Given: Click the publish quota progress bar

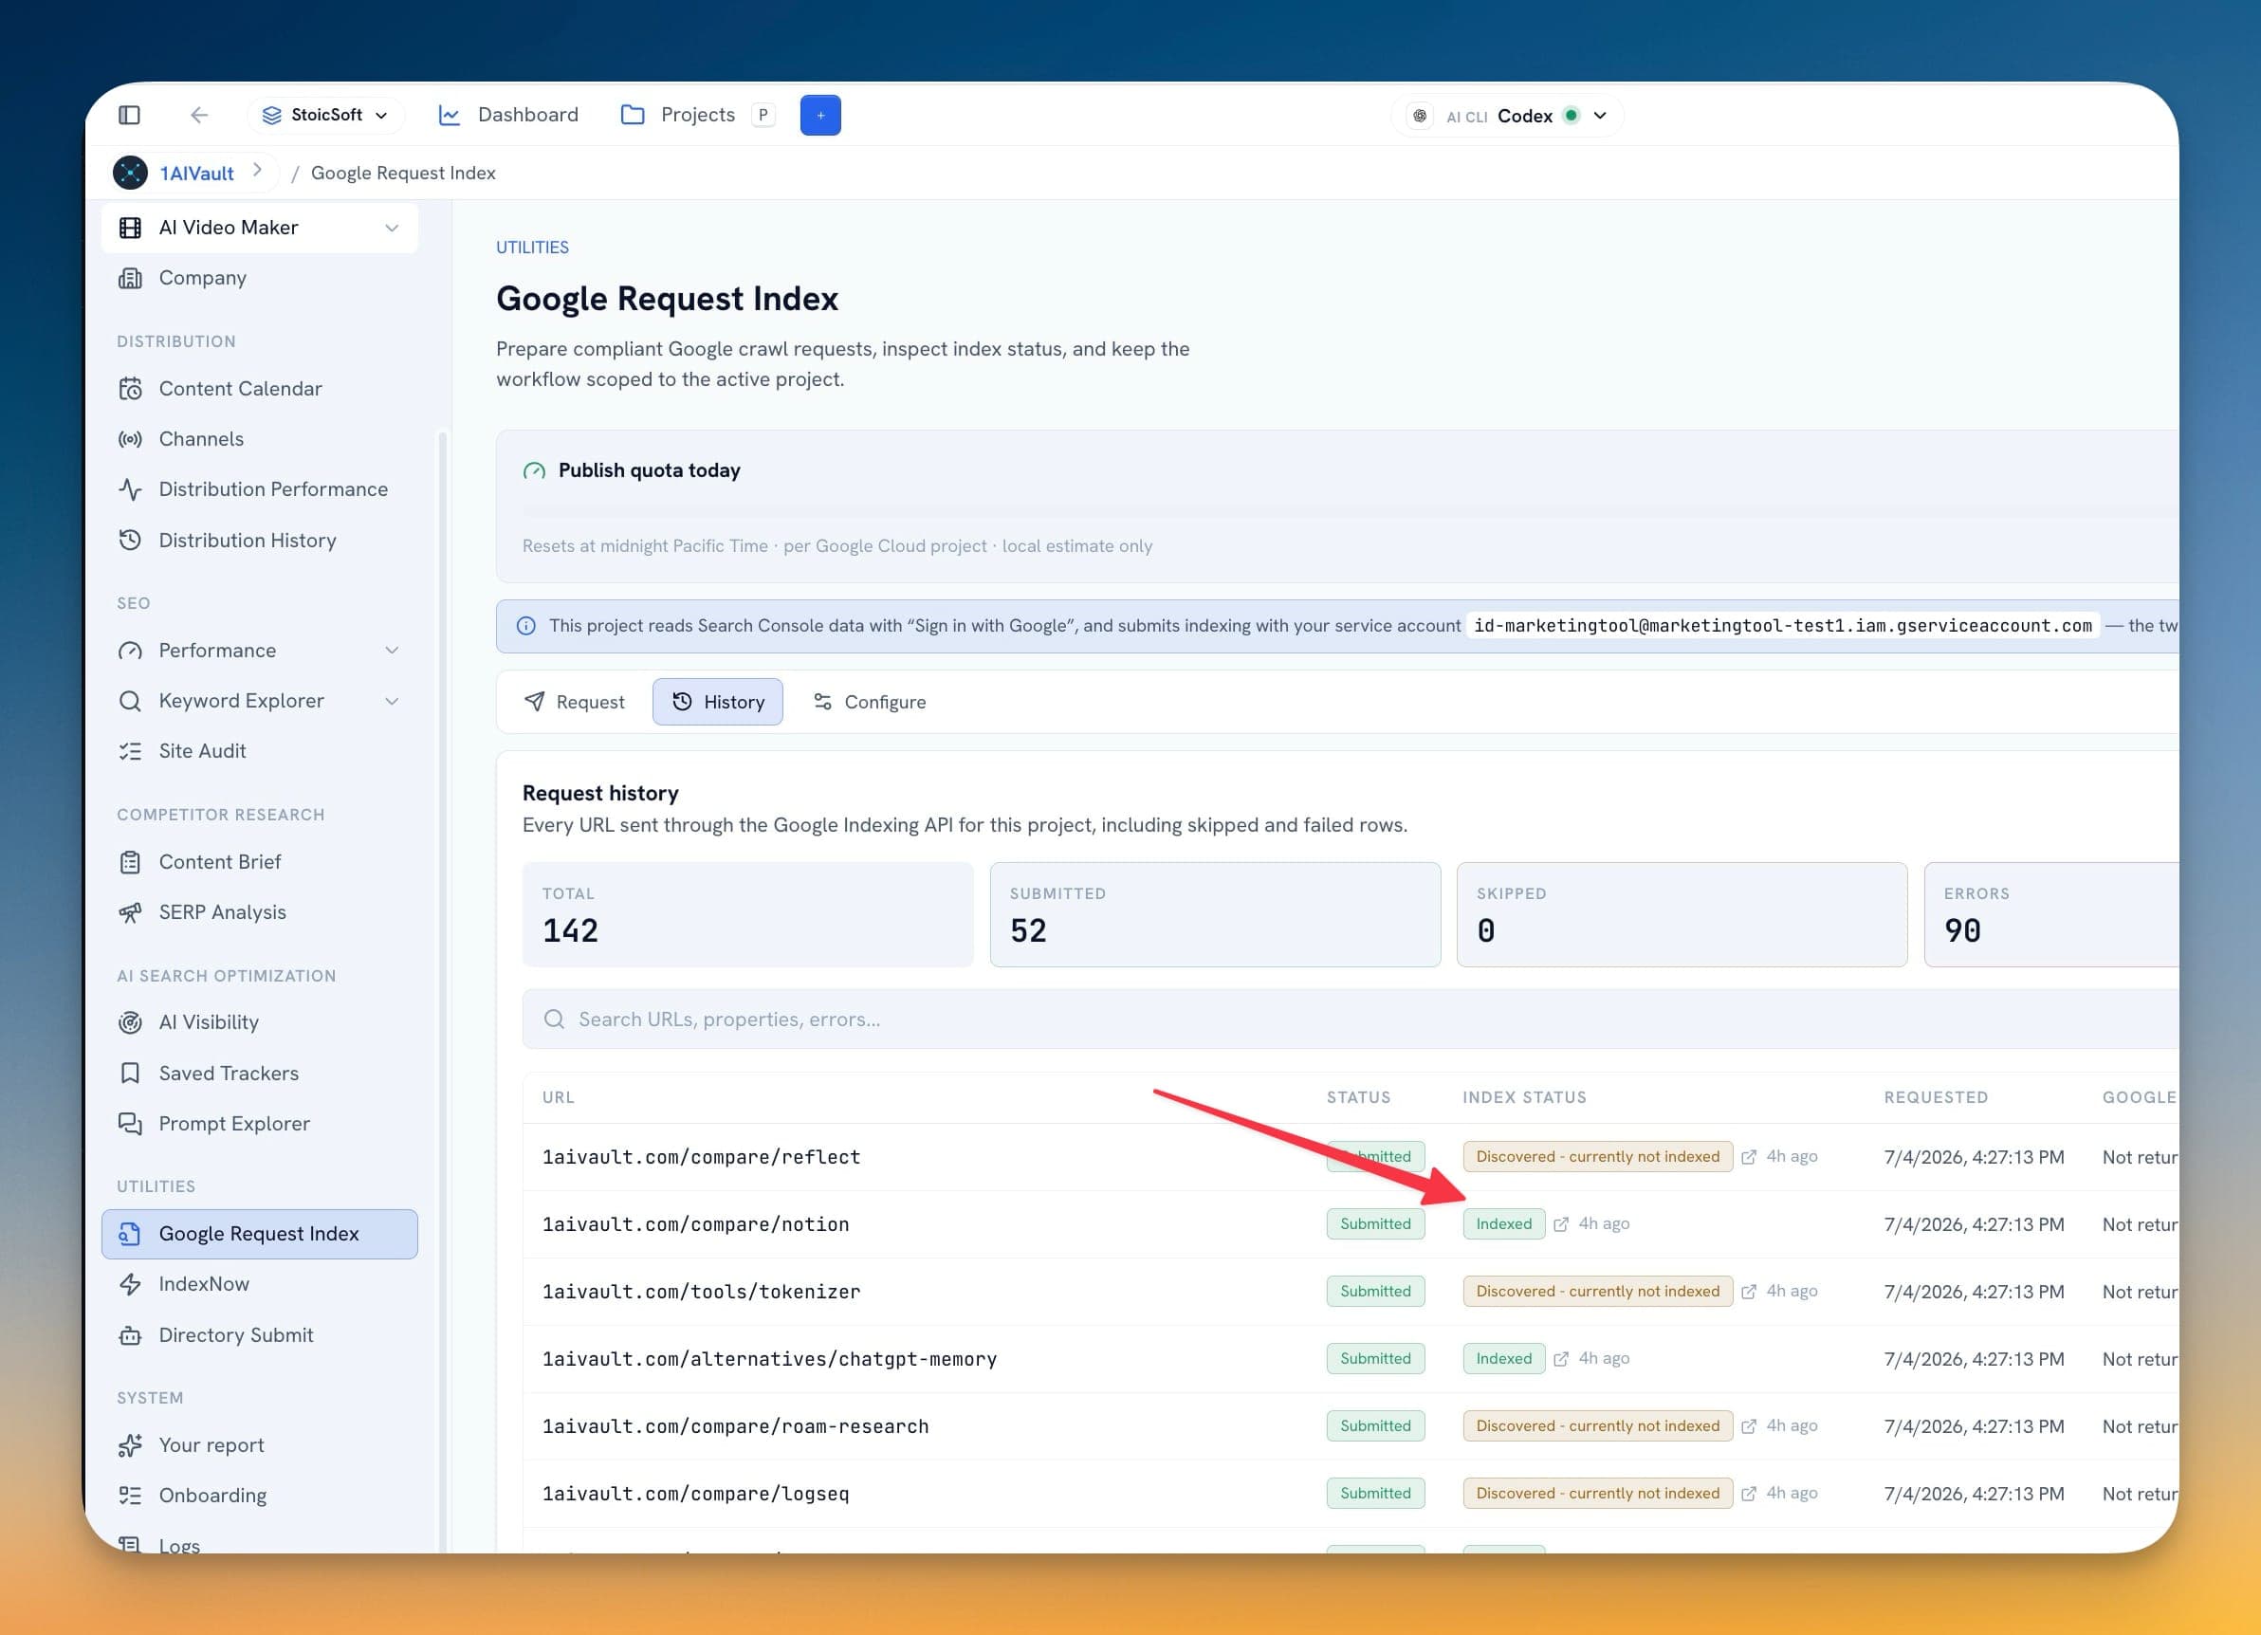Looking at the screenshot, I should 1350,511.
